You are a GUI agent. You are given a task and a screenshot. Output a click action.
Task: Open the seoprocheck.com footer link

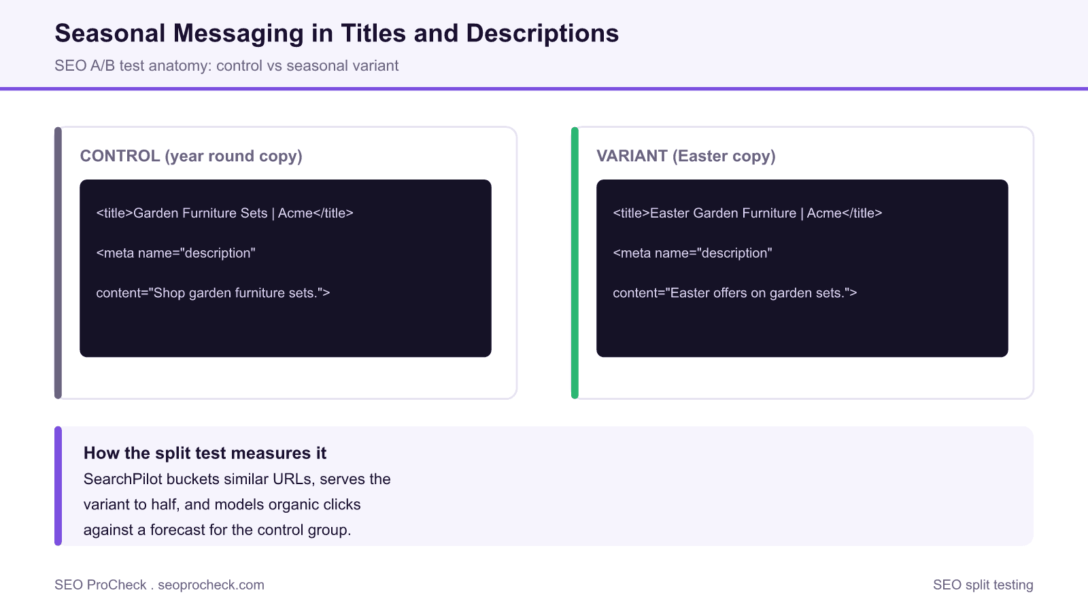point(211,585)
